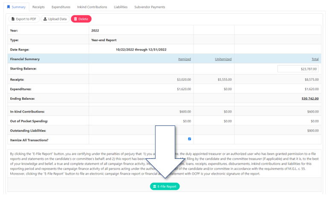Focus the Starting Balance amount field

[x=298, y=69]
